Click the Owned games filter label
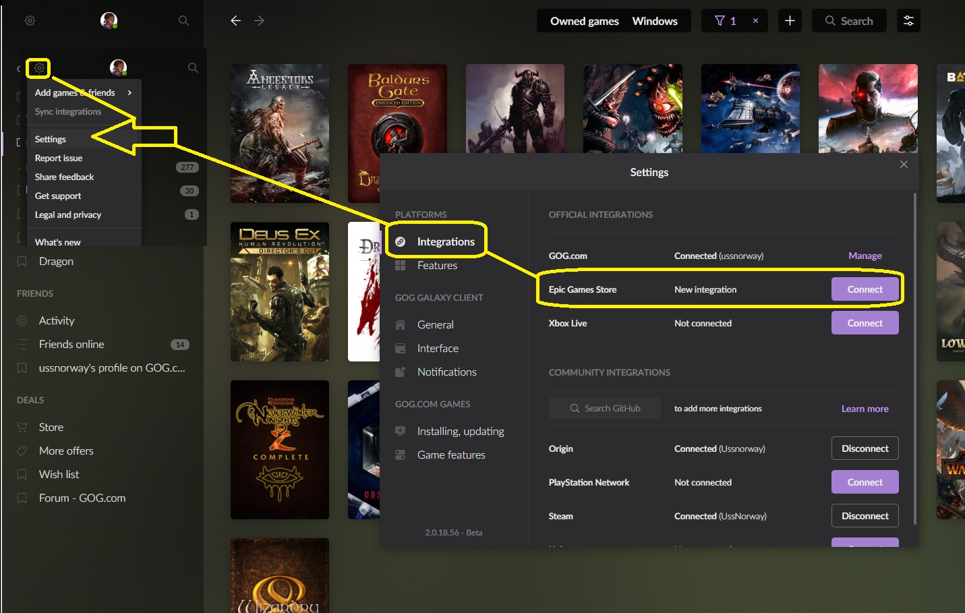Viewport: 965px width, 613px height. [x=585, y=21]
